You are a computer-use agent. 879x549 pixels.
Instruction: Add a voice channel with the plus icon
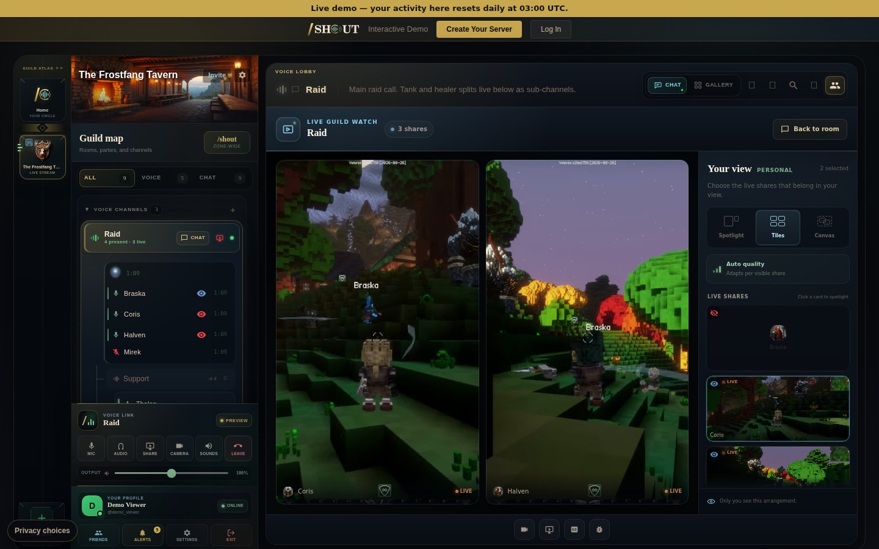pyautogui.click(x=233, y=210)
